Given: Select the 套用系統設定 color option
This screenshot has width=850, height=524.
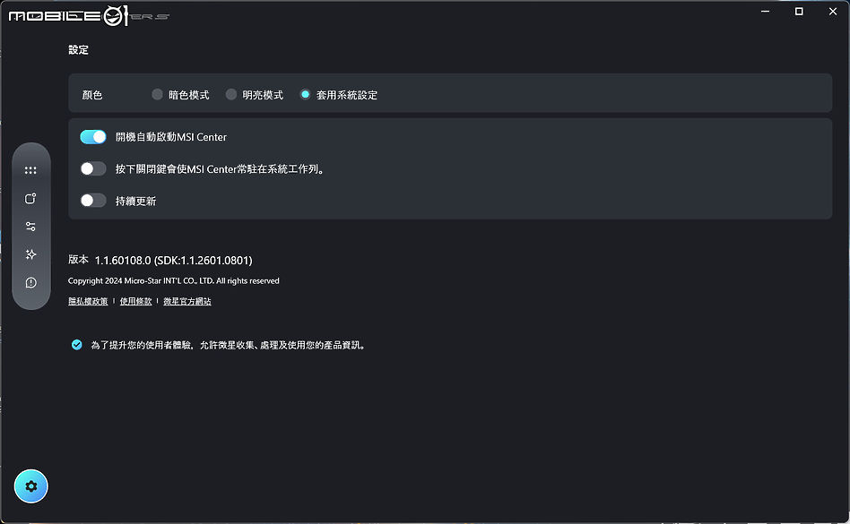Looking at the screenshot, I should (x=305, y=93).
